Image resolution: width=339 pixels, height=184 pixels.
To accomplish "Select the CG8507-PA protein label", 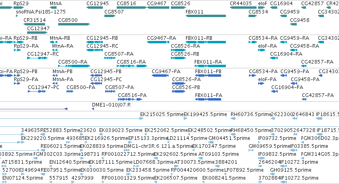I will tap(120, 87).
